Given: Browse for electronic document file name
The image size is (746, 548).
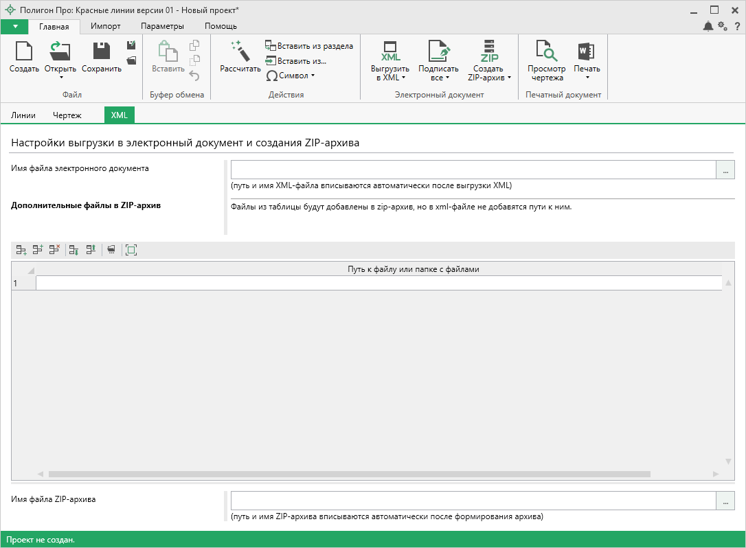Looking at the screenshot, I should pyautogui.click(x=725, y=170).
